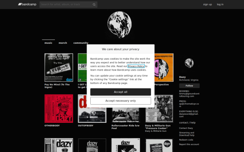Screen dimensions: 244x152
Task: Open Rollercoaster Ride b/w Peel cover
Action: (x=126, y=115)
